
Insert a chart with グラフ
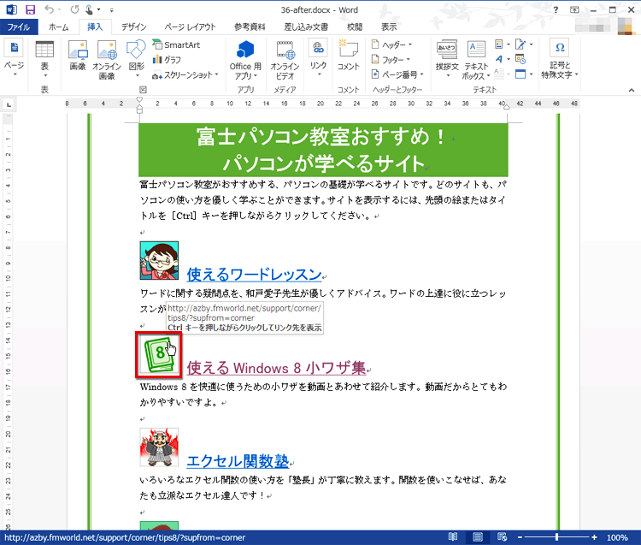167,60
